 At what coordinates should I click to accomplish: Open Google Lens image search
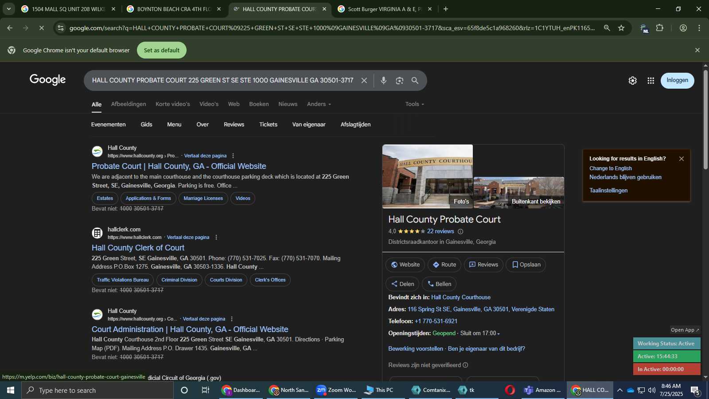point(400,80)
